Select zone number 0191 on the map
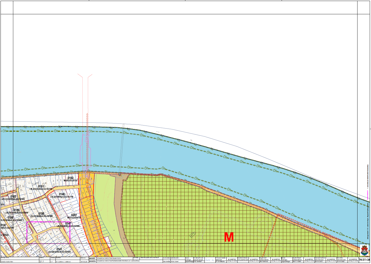The height and width of the screenshot is (264, 371). [x=41, y=186]
